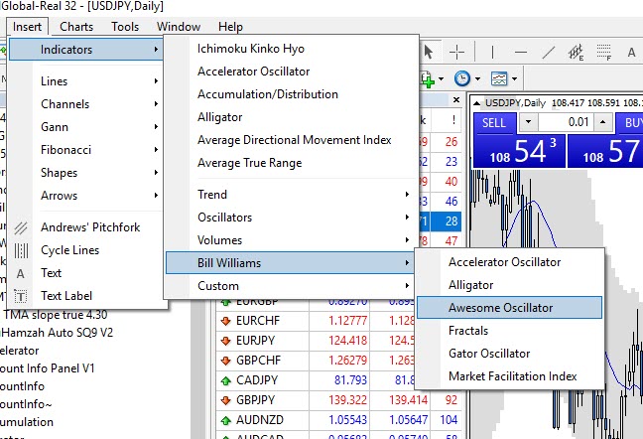Image resolution: width=643 pixels, height=439 pixels.
Task: Open dropdown arrow next to indicators list icon
Action: [441, 78]
